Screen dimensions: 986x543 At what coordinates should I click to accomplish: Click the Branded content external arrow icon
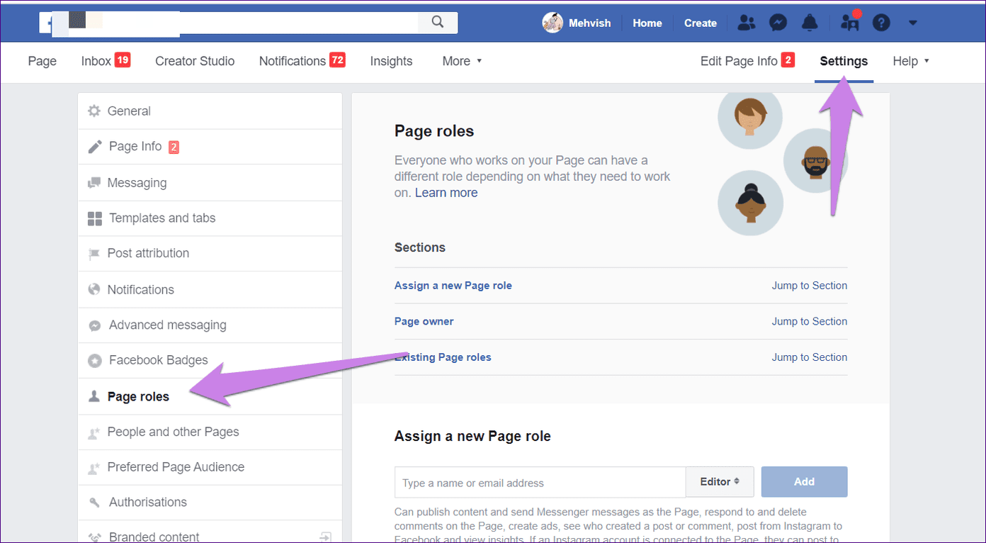325,537
